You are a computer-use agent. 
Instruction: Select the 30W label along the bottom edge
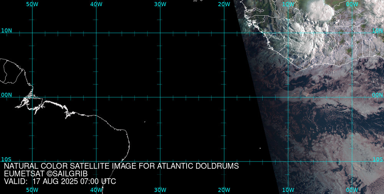161,190
